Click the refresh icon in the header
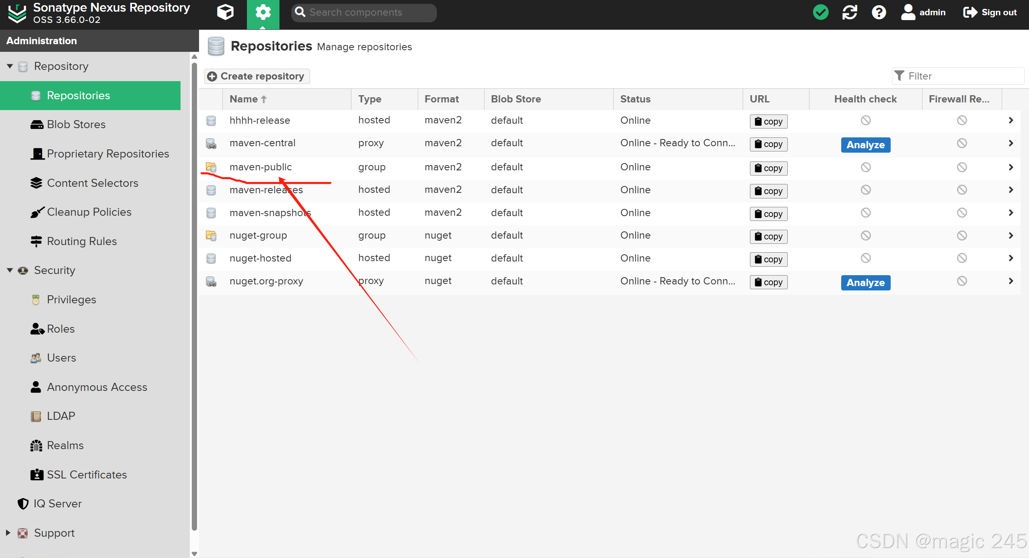 click(x=850, y=12)
